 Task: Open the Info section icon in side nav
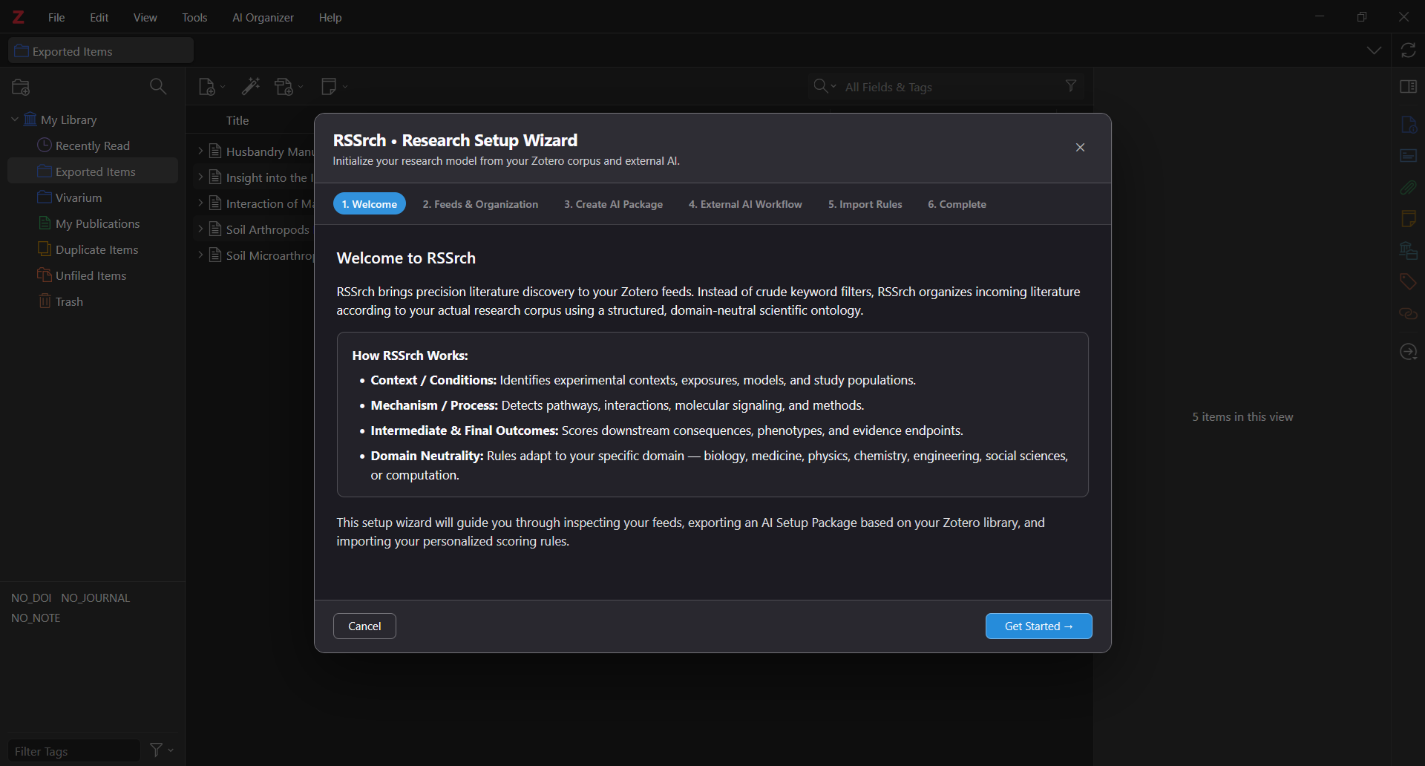(x=1408, y=124)
